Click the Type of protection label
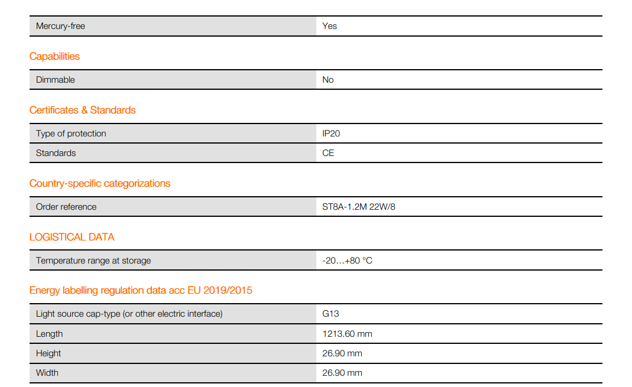Viewport: 632px width, 387px height. [x=71, y=134]
